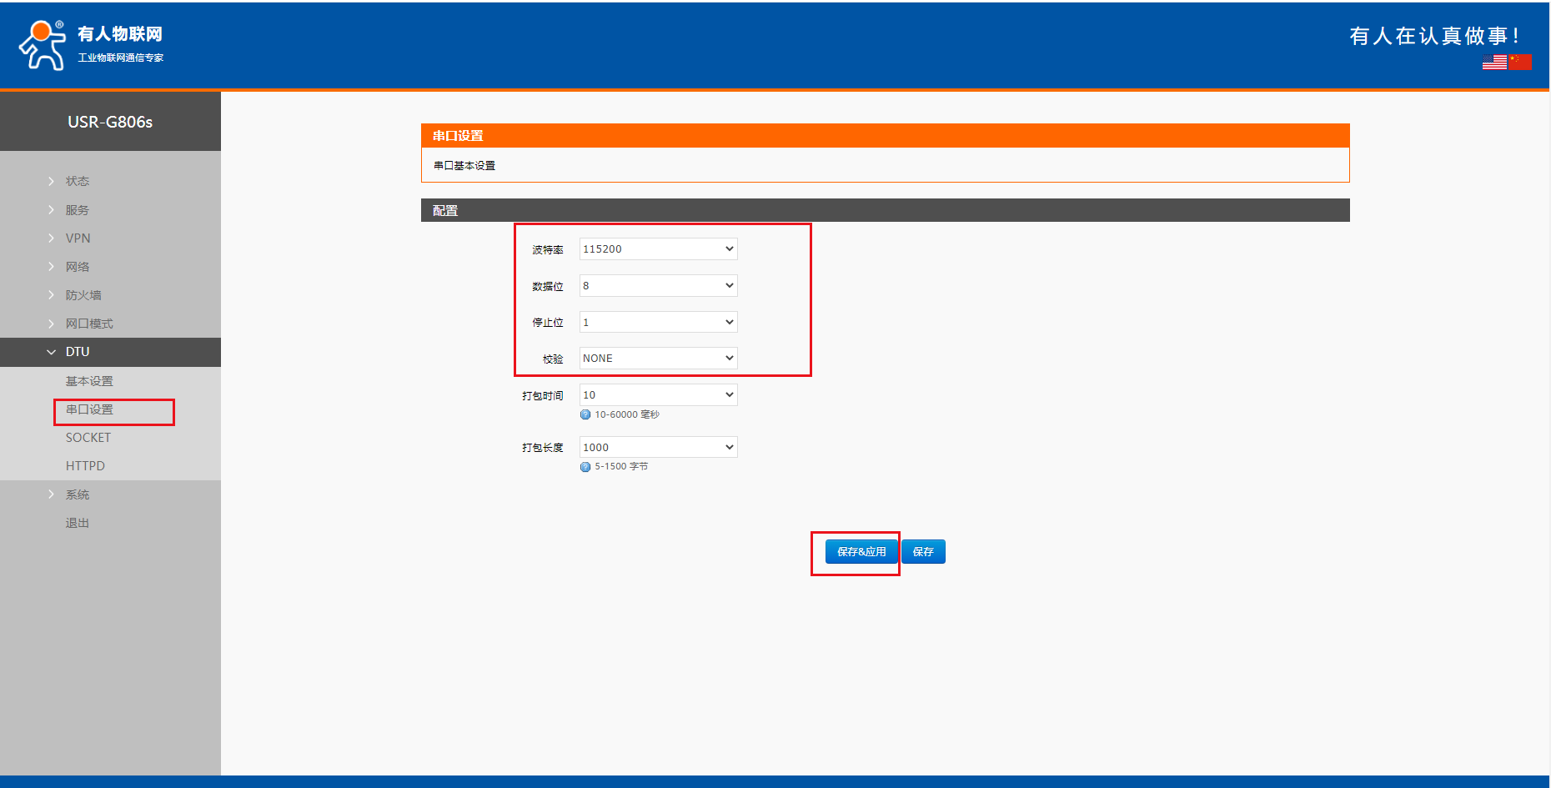1551x788 pixels.
Task: Click the 保存&应用 button
Action: coord(861,552)
